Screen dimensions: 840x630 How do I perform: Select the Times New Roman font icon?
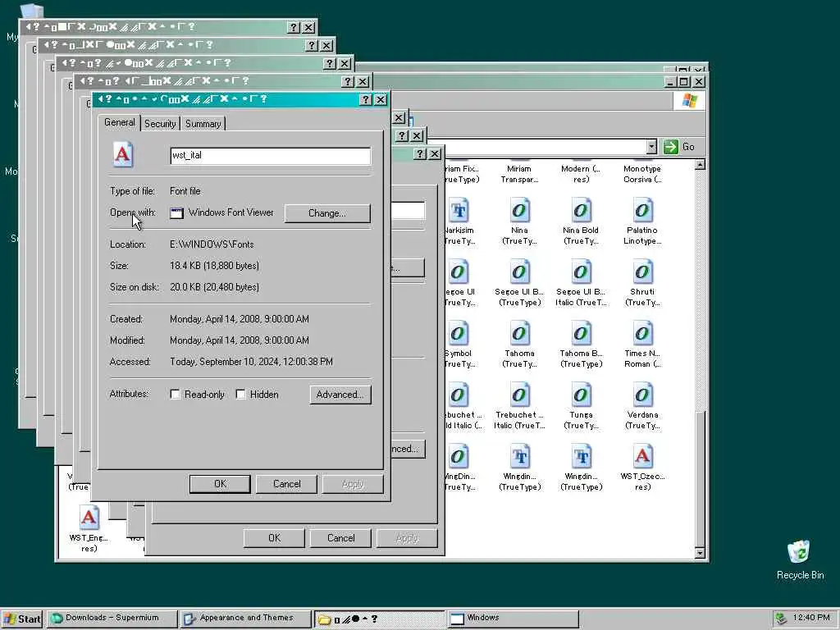[642, 334]
